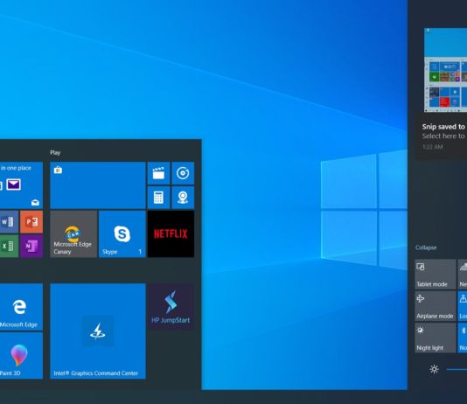
Task: Click the brightness slider track
Action: pyautogui.click(x=457, y=370)
